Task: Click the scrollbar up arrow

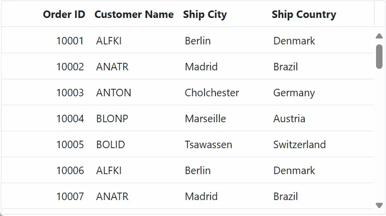Action: 379,36
